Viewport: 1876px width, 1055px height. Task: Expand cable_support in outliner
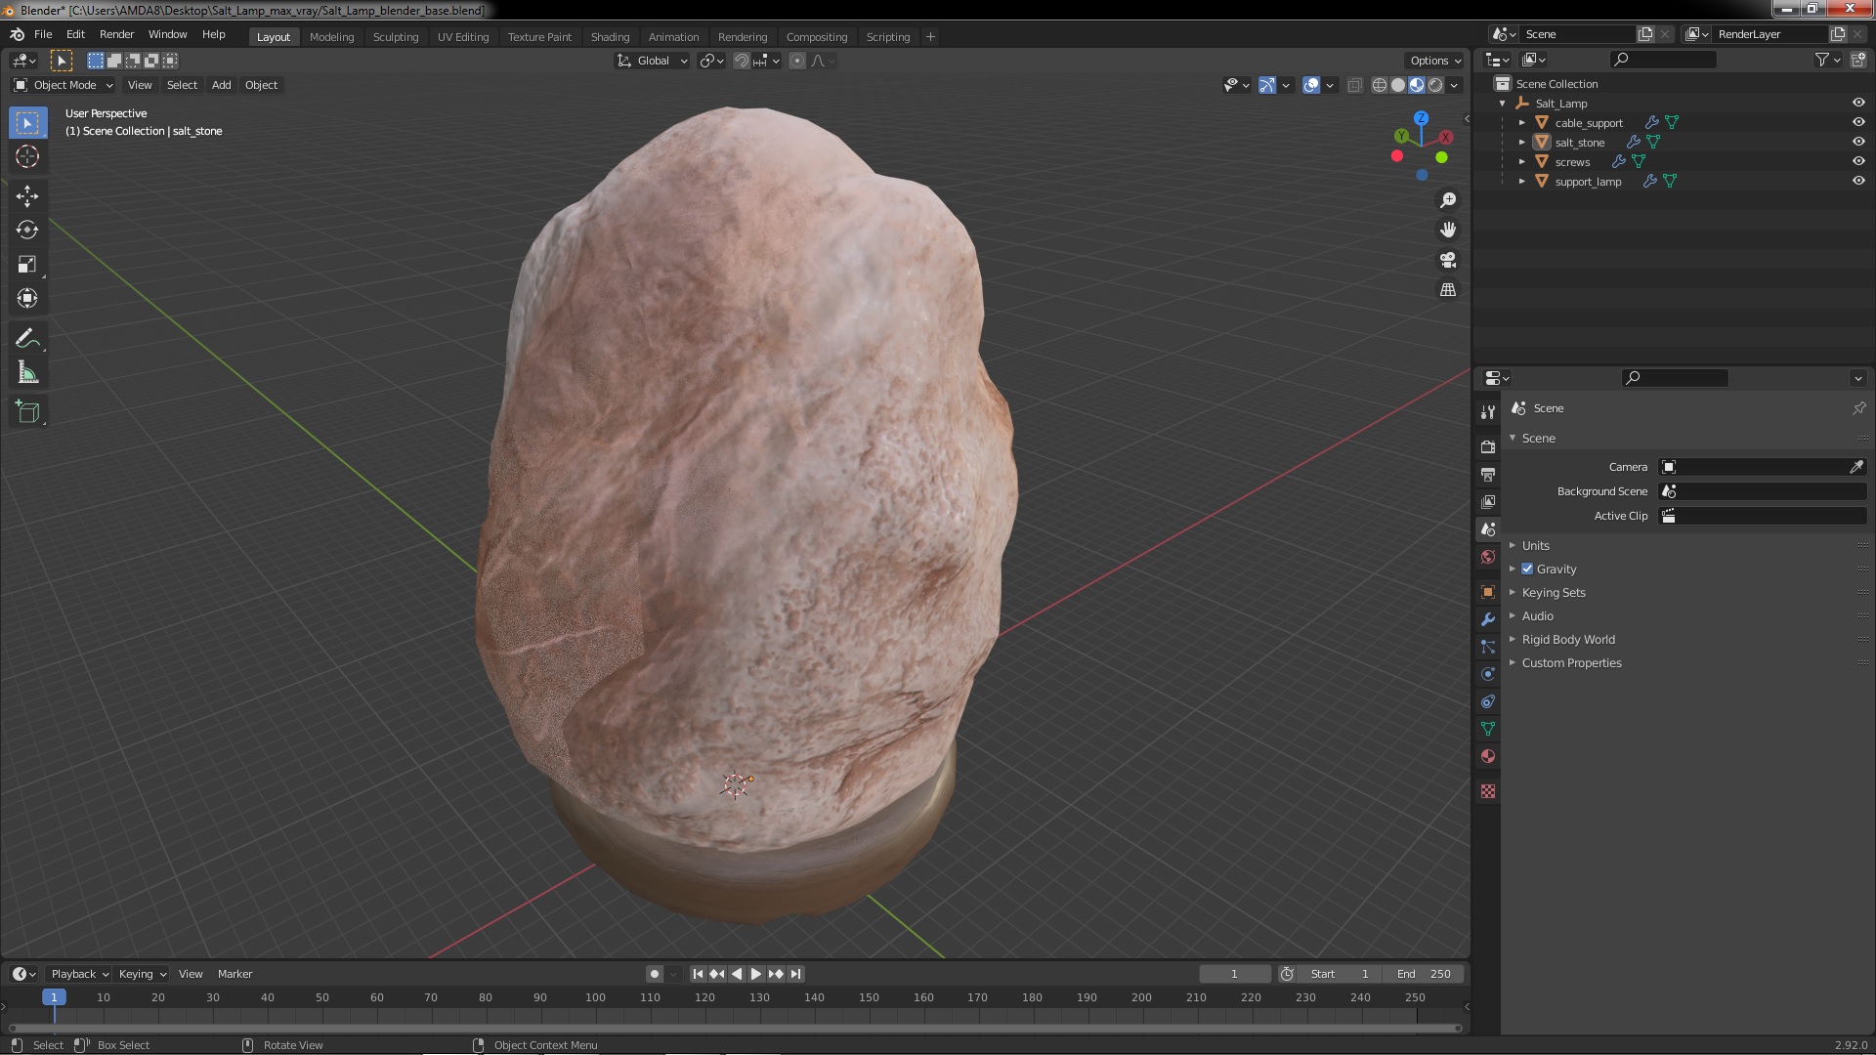(1521, 122)
